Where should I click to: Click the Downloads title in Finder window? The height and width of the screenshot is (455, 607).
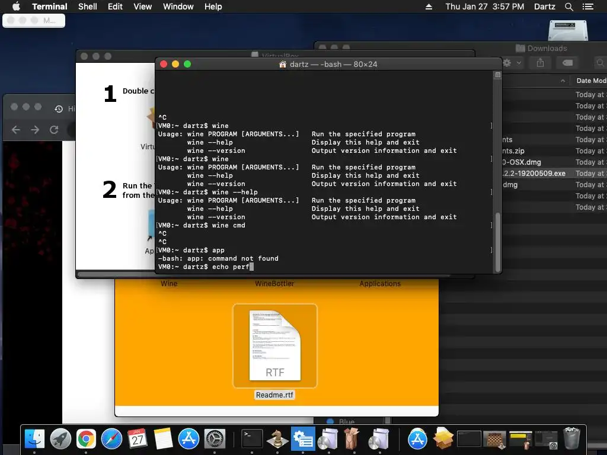click(x=547, y=49)
